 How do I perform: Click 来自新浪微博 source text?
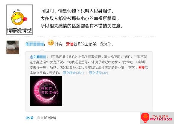pos(47,118)
